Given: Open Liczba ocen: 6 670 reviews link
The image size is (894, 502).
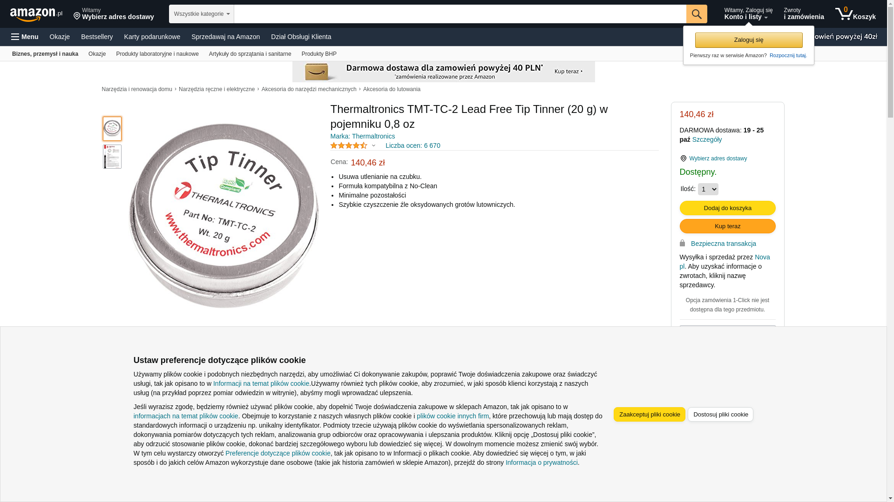Looking at the screenshot, I should 413,145.
